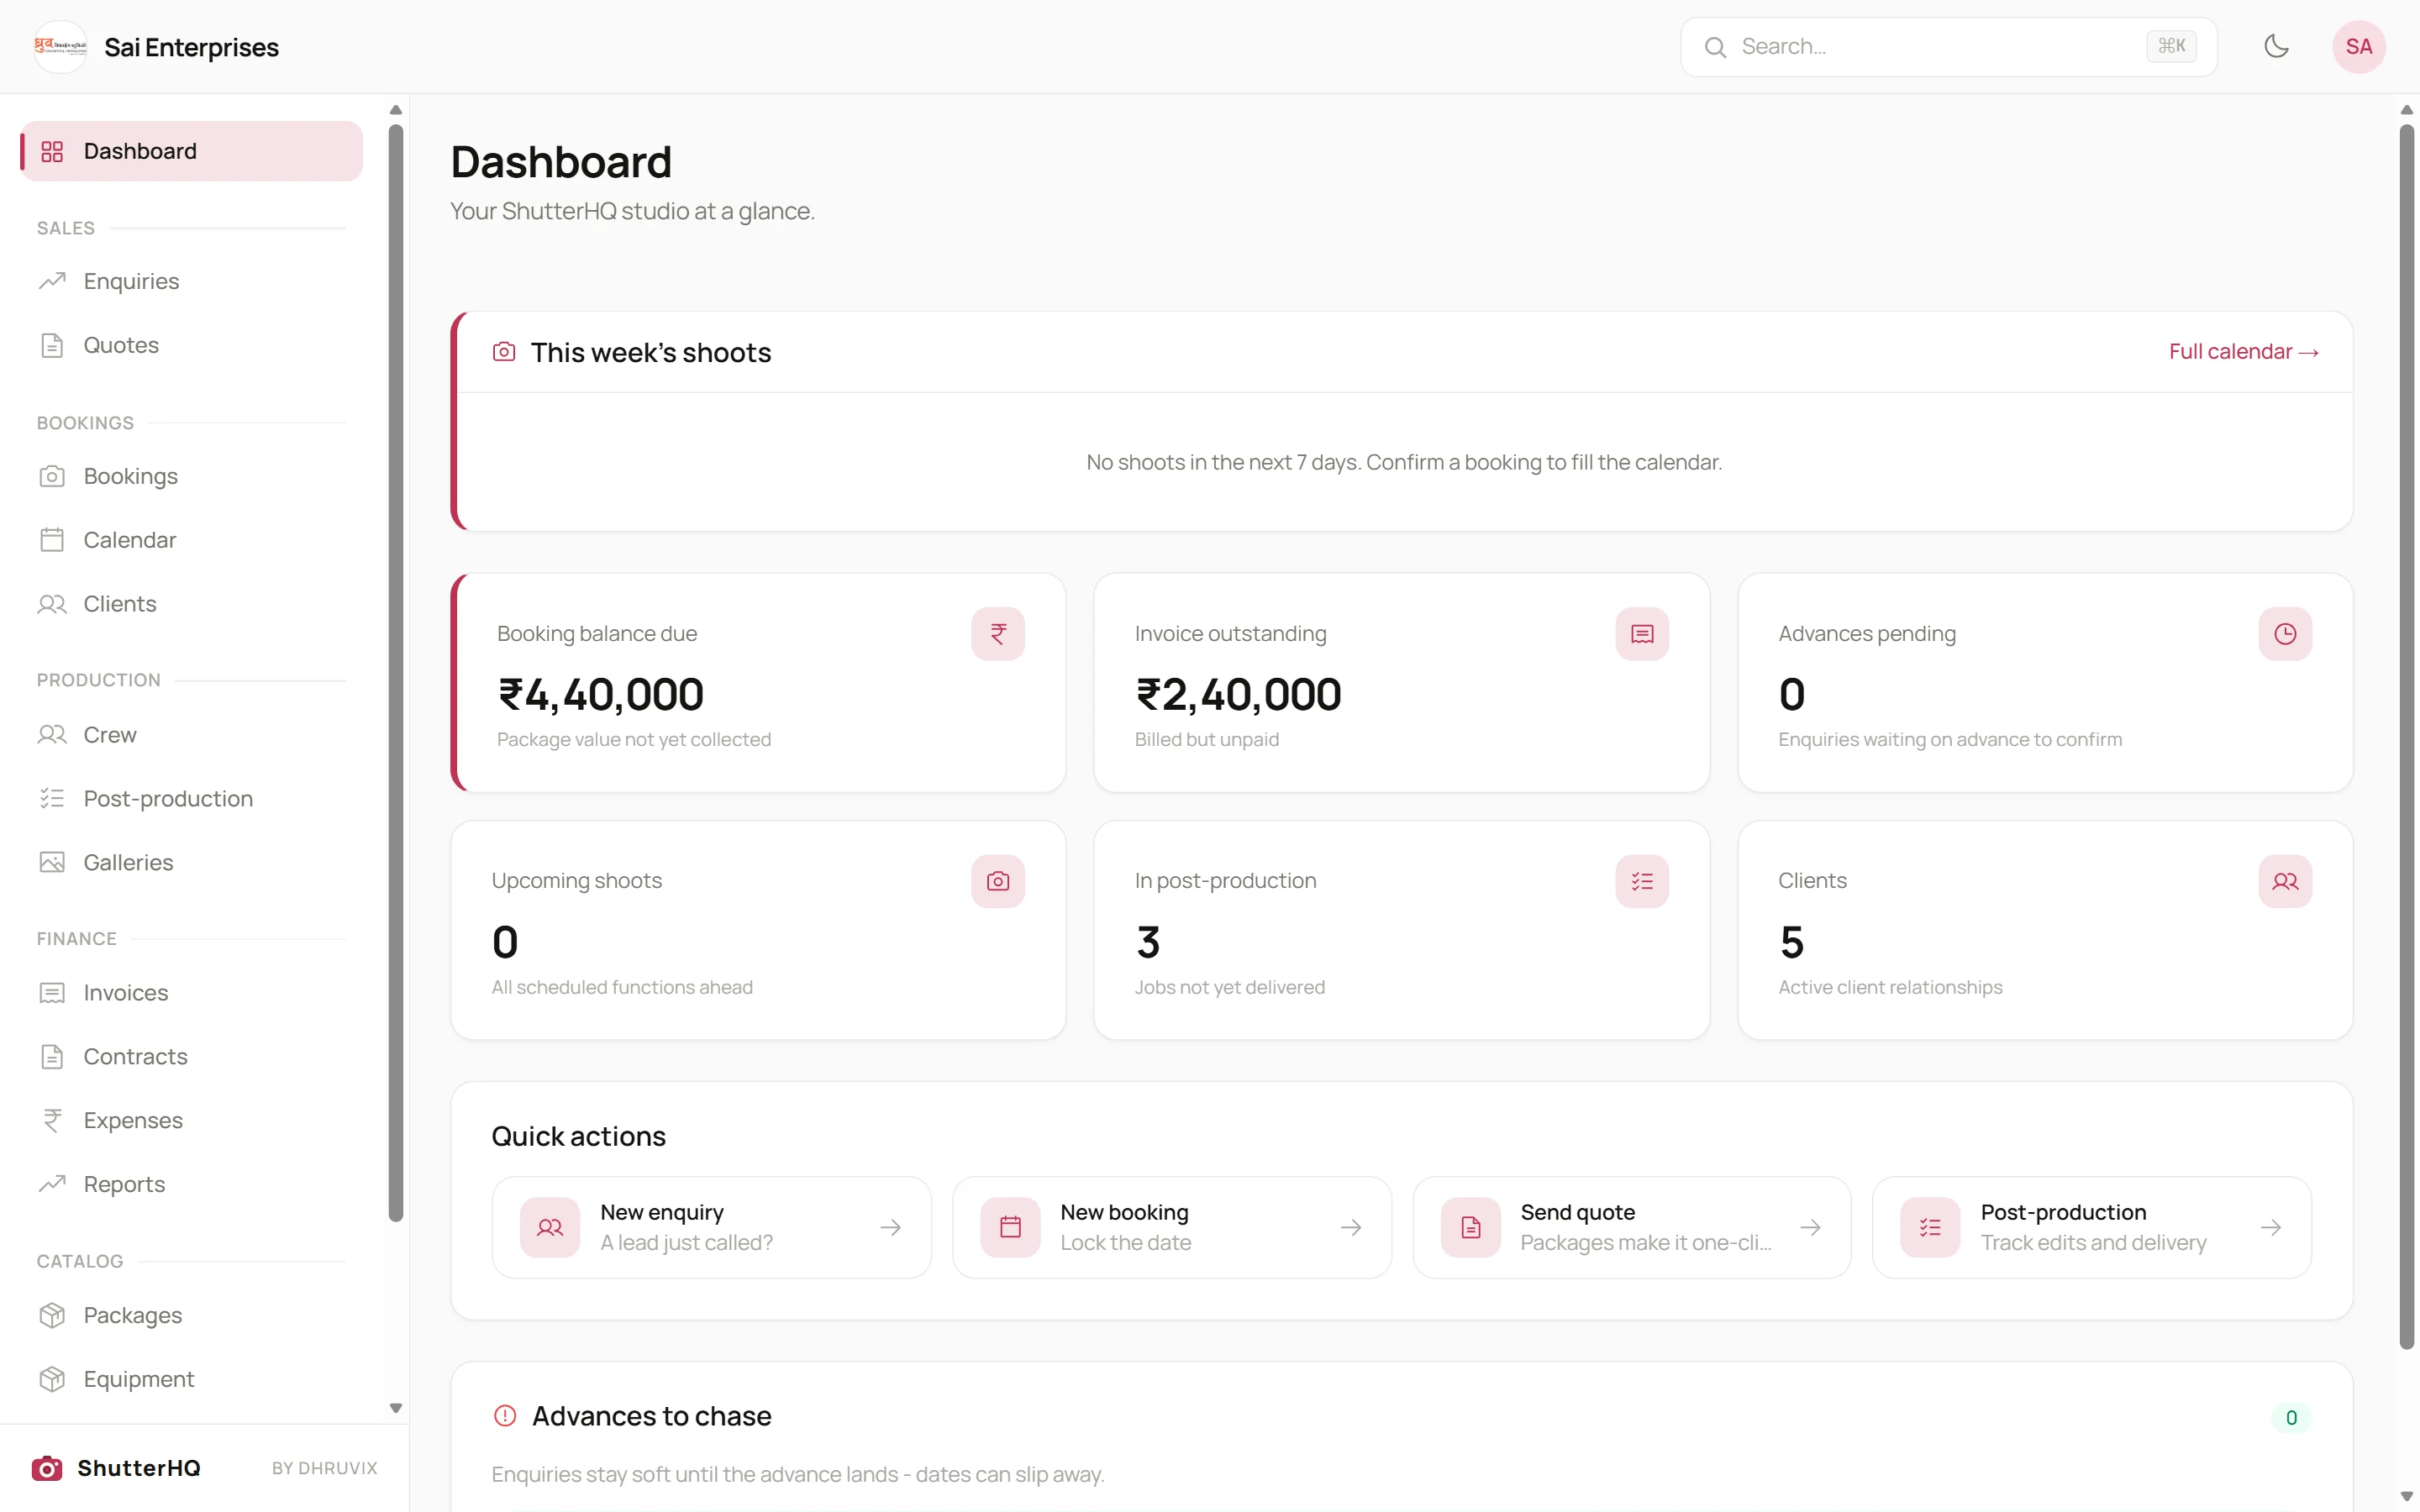Click the green 0 count badge
Image resolution: width=2420 pixels, height=1512 pixels.
point(2291,1417)
